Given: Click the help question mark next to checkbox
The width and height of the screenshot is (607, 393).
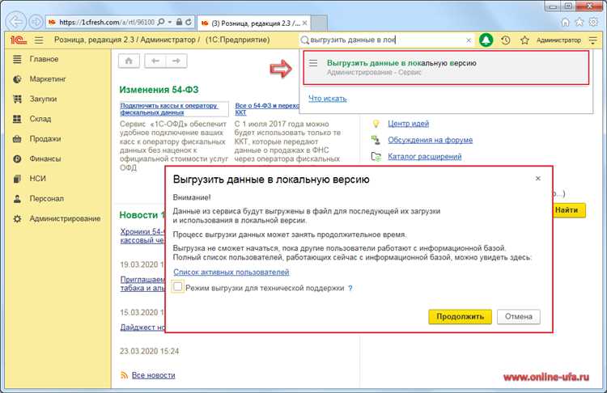Looking at the screenshot, I should [x=350, y=288].
